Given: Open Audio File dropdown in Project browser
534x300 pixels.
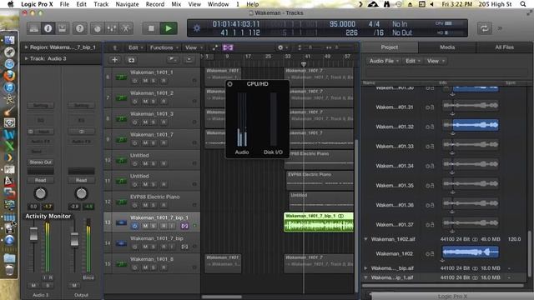Looking at the screenshot, I should coord(384,61).
